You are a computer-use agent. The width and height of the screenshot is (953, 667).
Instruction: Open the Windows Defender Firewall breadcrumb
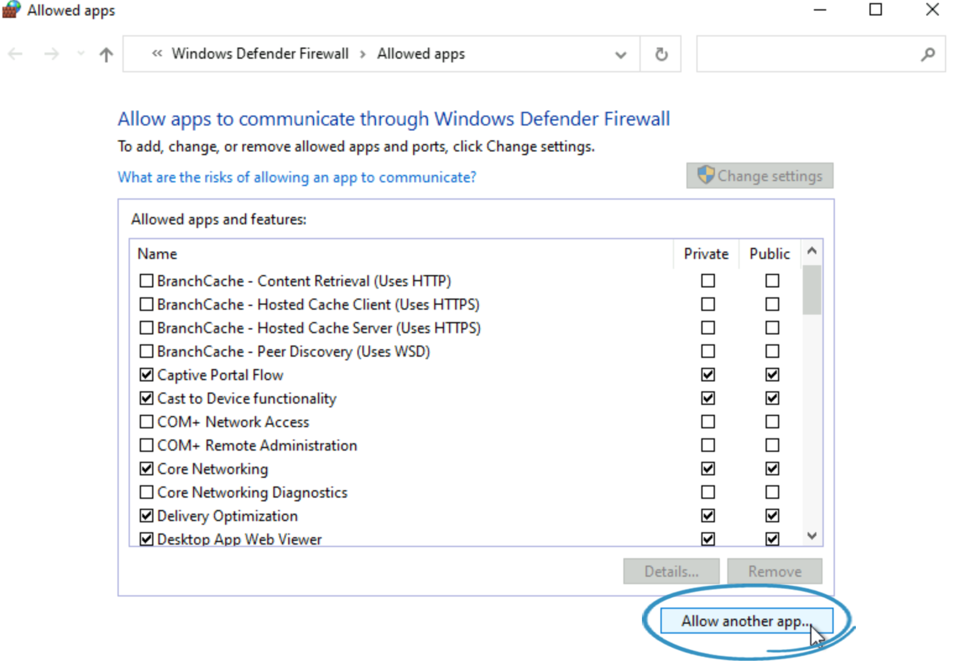(x=260, y=54)
